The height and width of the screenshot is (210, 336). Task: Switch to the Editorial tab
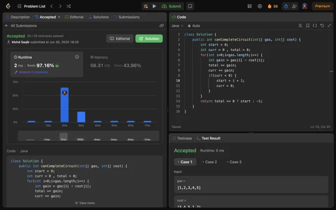pyautogui.click(x=74, y=17)
